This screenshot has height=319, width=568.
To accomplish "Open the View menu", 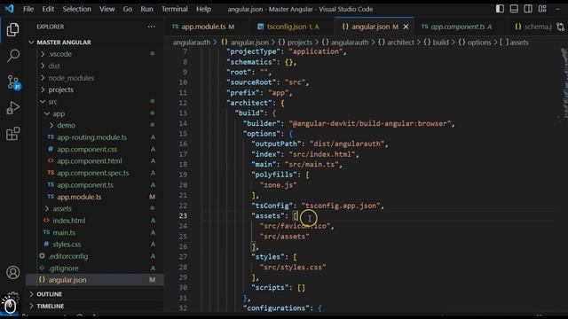I will pos(107,9).
